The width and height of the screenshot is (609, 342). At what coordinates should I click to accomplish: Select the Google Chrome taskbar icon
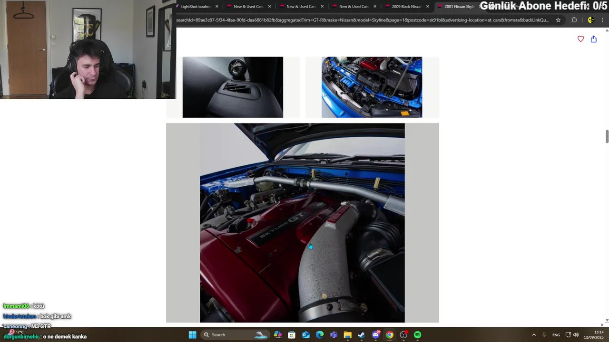tap(390, 335)
